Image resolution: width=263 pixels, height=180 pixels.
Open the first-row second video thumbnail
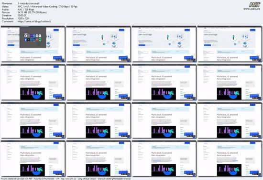click(99, 44)
